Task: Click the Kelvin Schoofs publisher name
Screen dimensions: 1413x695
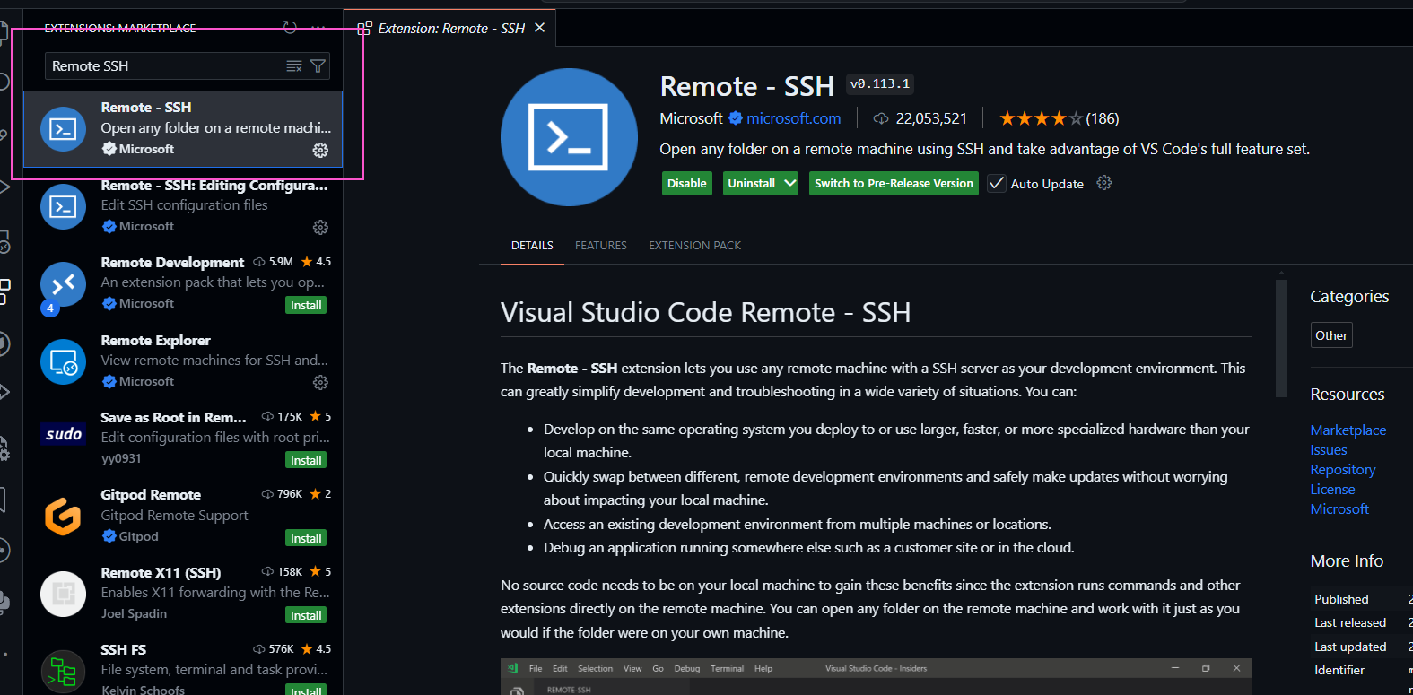Action: [144, 691]
